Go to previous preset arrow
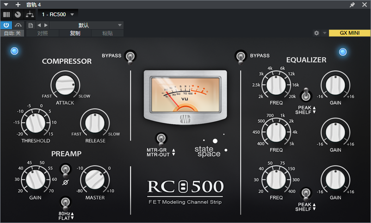The image size is (371, 223). coord(39,25)
